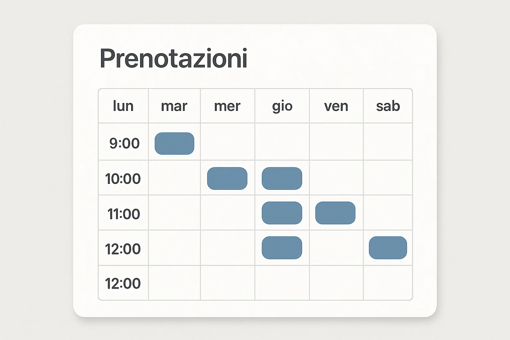
Task: Select the 10:00 booking under gio
Action: (282, 178)
